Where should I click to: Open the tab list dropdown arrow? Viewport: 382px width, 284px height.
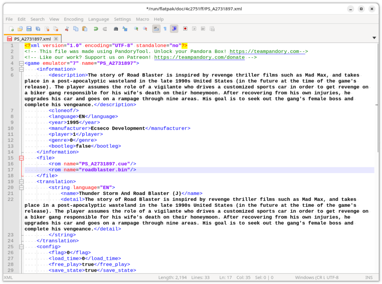374,38
